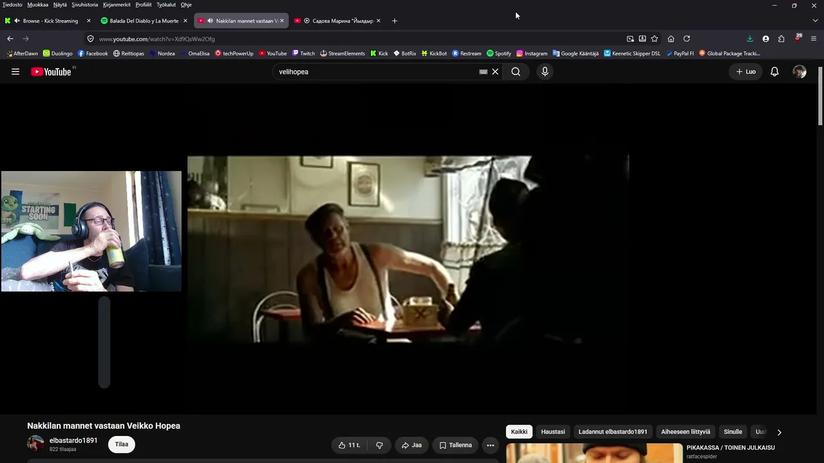Go to YouTube home via the logo

point(51,71)
